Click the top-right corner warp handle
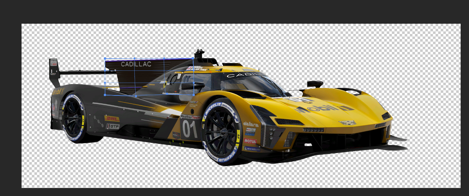Viewport: 469px width, 196px height. [193, 58]
